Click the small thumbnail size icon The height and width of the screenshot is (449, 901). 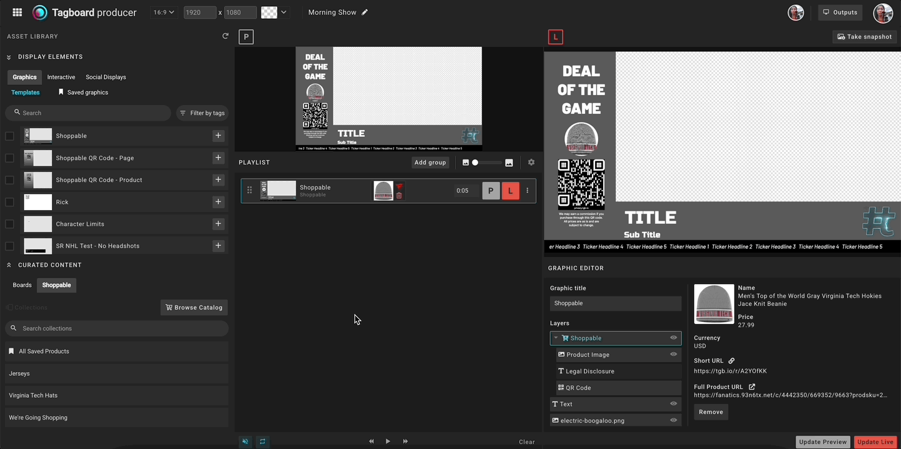click(x=466, y=163)
